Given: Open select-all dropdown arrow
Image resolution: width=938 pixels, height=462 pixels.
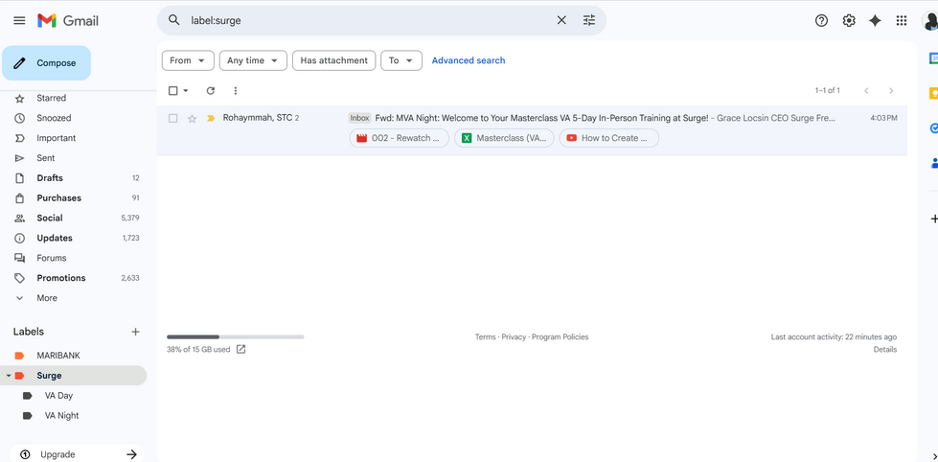Looking at the screenshot, I should point(186,91).
